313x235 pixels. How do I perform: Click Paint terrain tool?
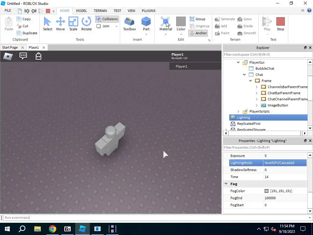coord(222,33)
